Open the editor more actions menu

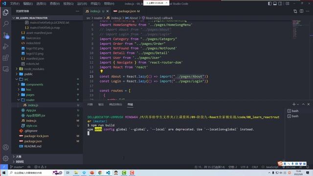point(308,11)
